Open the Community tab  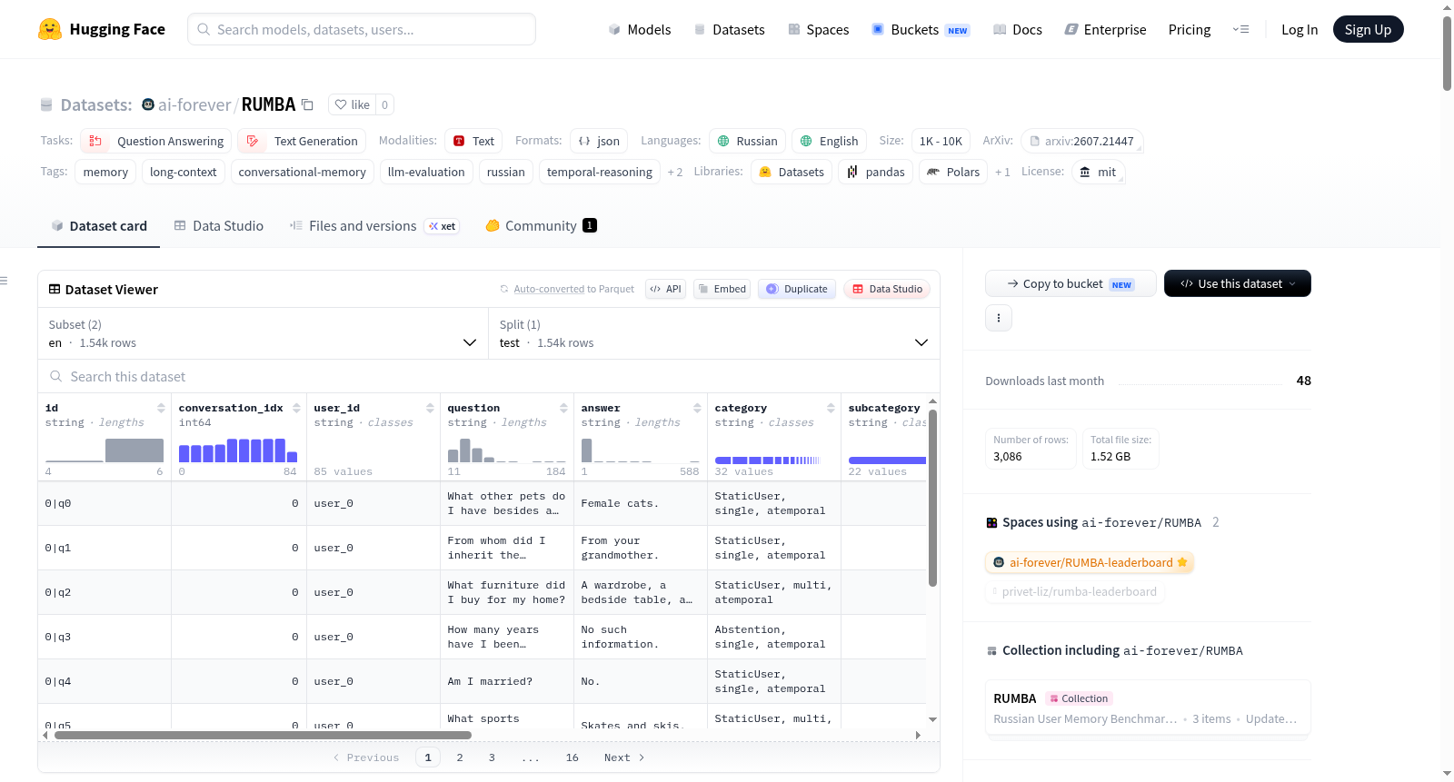coord(542,226)
